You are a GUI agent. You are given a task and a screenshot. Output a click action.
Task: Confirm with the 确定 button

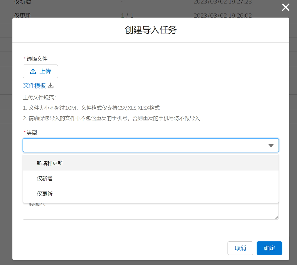[x=269, y=248]
